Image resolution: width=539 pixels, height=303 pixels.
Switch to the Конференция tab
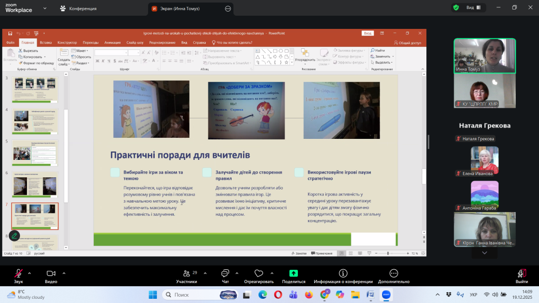click(x=78, y=8)
